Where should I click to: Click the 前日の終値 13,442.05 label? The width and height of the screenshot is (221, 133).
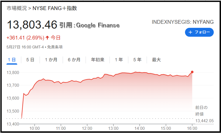click(x=204, y=114)
